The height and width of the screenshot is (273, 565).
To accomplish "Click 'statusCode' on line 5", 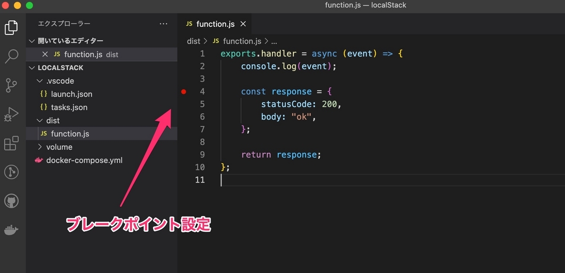I will click(287, 104).
